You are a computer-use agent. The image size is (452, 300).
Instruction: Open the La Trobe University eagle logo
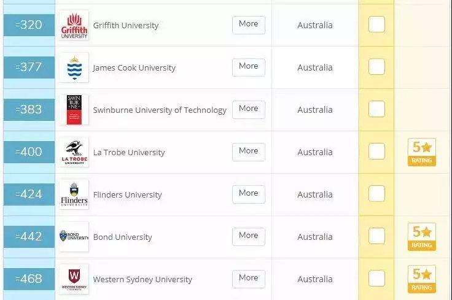tap(74, 152)
